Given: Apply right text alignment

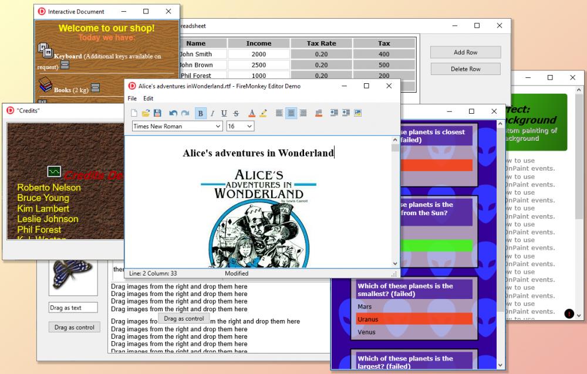Looking at the screenshot, I should point(302,113).
